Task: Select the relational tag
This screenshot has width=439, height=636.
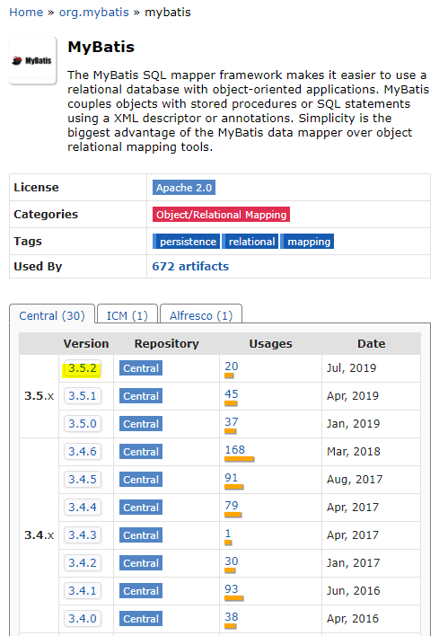Action: coord(250,242)
